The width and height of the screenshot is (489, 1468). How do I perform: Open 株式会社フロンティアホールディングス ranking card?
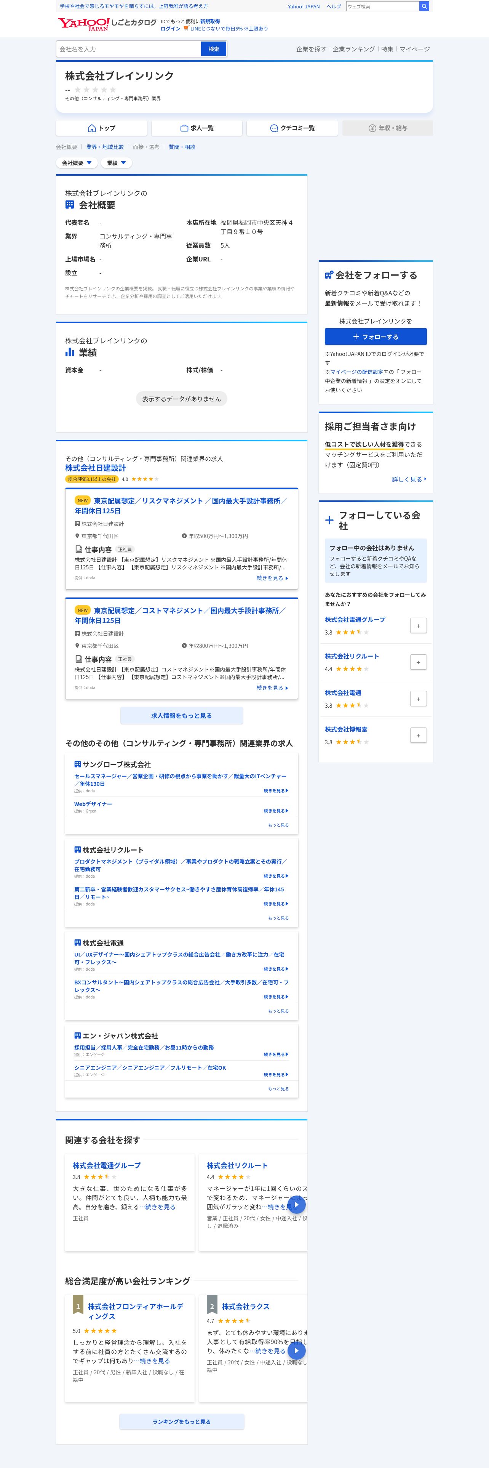[136, 1311]
